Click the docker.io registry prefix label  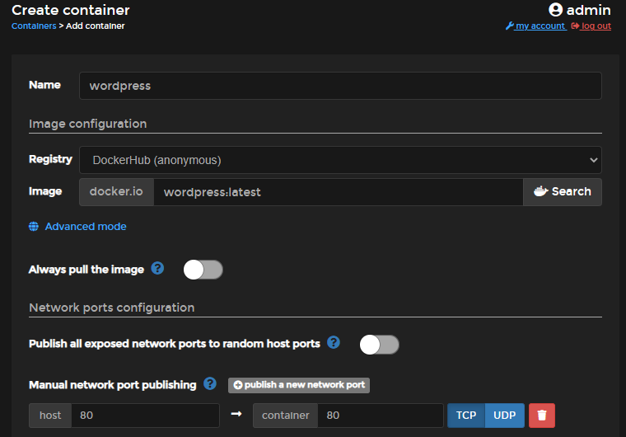[x=116, y=192]
